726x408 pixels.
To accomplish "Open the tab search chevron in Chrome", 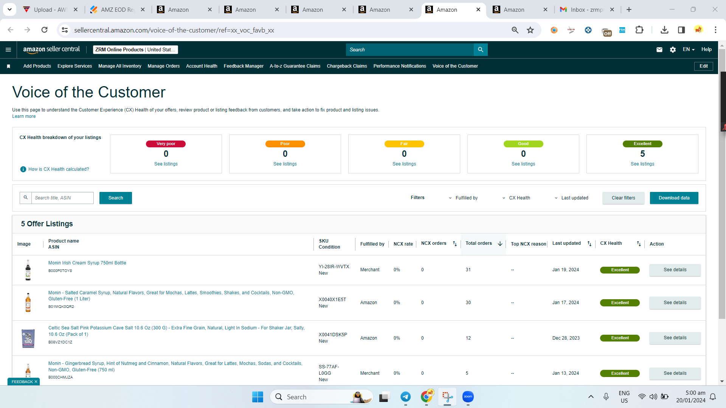I will pos(9,9).
